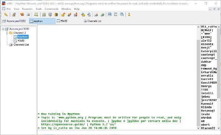Minimize the #python channel child window

point(210,9)
